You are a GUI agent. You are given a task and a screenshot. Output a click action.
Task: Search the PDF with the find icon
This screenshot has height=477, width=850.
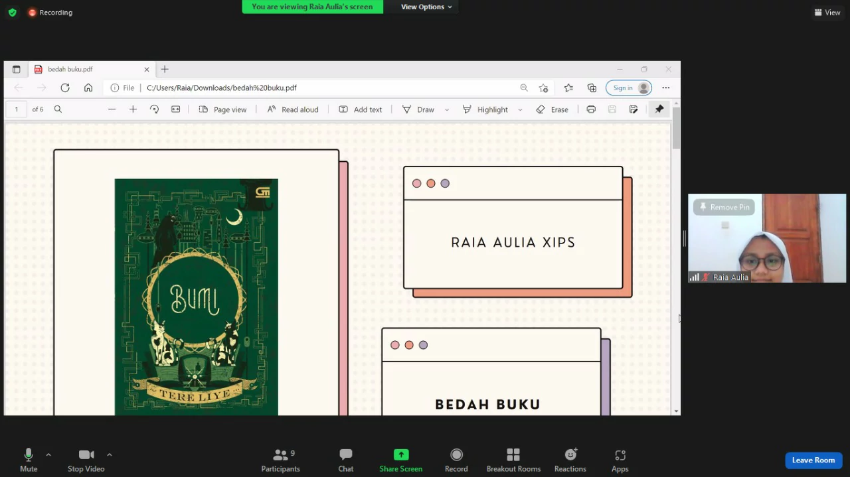coord(58,109)
